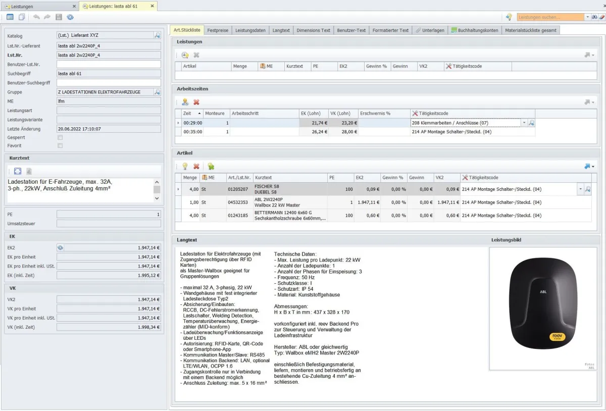Open the Buchhaltungskonten tab
Viewport: 606px width, 411px height.
coord(475,30)
